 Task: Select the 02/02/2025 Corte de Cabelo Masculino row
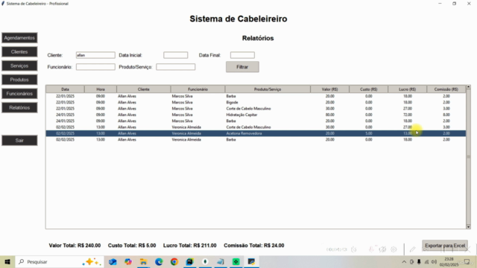pyautogui.click(x=256, y=127)
